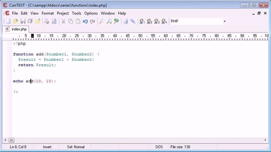This screenshot has width=271, height=152.
Task: Open Replace with the green arrows icon
Action: [116, 22]
